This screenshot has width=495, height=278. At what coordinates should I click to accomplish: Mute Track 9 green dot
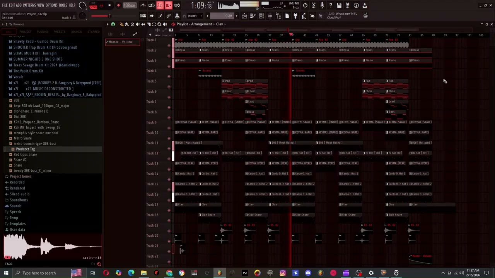point(169,128)
